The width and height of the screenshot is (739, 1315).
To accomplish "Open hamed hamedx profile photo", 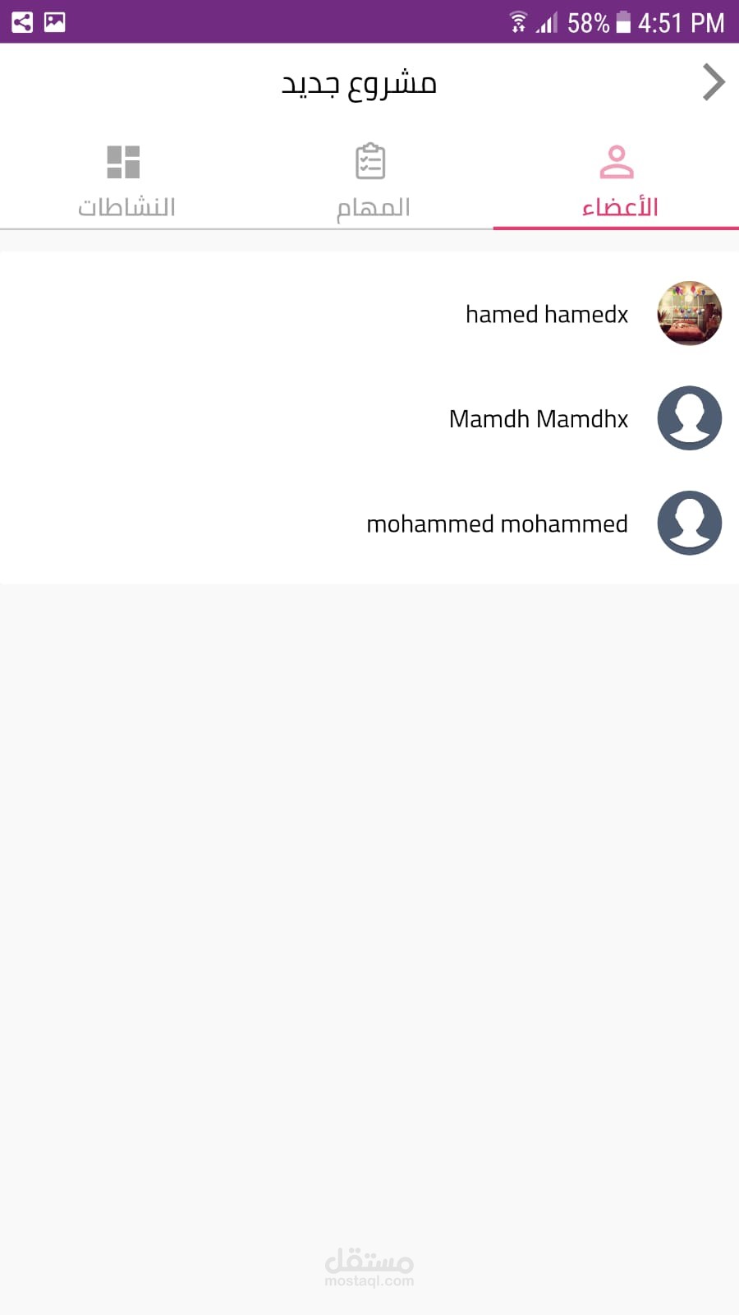I will click(689, 313).
